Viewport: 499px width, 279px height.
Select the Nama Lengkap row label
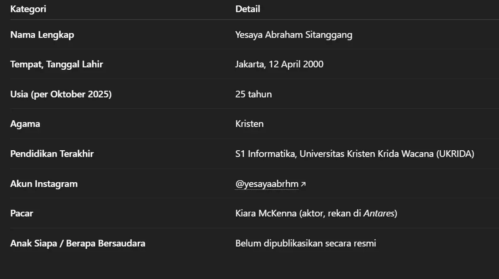(42, 34)
